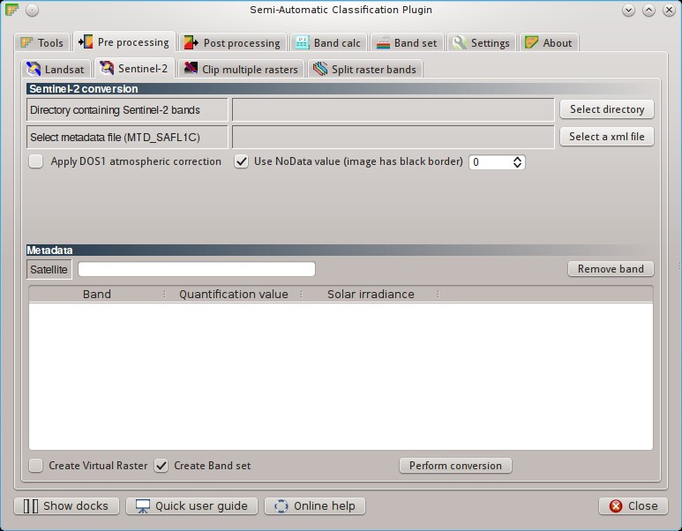Viewport: 682px width, 531px height.
Task: Open the Settings tab
Action: click(481, 42)
